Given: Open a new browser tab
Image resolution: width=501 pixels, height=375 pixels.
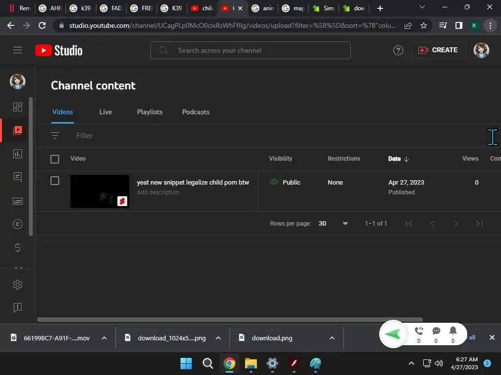Looking at the screenshot, I should click(380, 8).
